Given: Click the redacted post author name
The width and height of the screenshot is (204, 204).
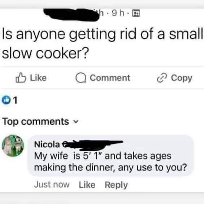Looking at the screenshot, I should tap(71, 14).
